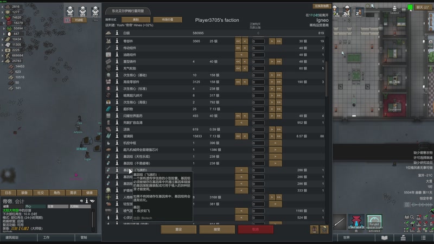The width and height of the screenshot is (434, 244).
Task: Click the red 取消 cancel button
Action: pyautogui.click(x=256, y=229)
